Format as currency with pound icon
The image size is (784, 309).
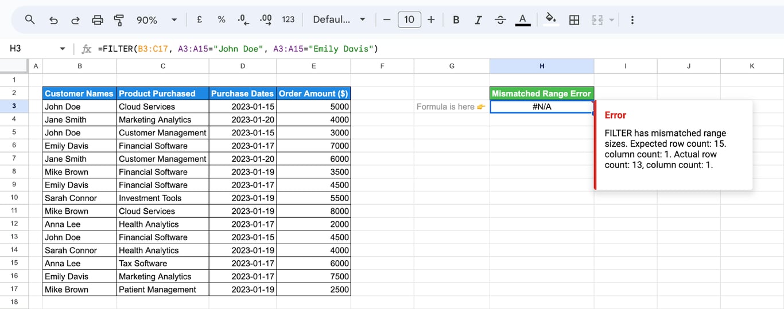[x=199, y=19]
